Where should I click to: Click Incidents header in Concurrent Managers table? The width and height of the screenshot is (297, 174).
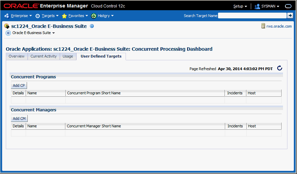(236, 126)
